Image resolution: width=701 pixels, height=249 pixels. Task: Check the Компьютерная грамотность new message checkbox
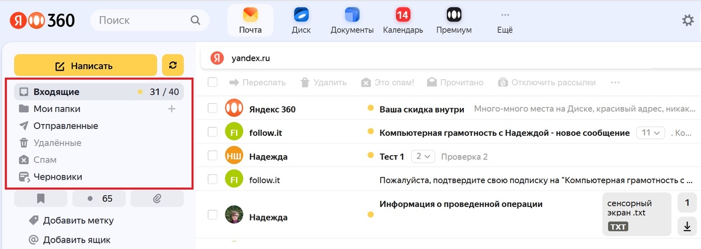click(213, 132)
